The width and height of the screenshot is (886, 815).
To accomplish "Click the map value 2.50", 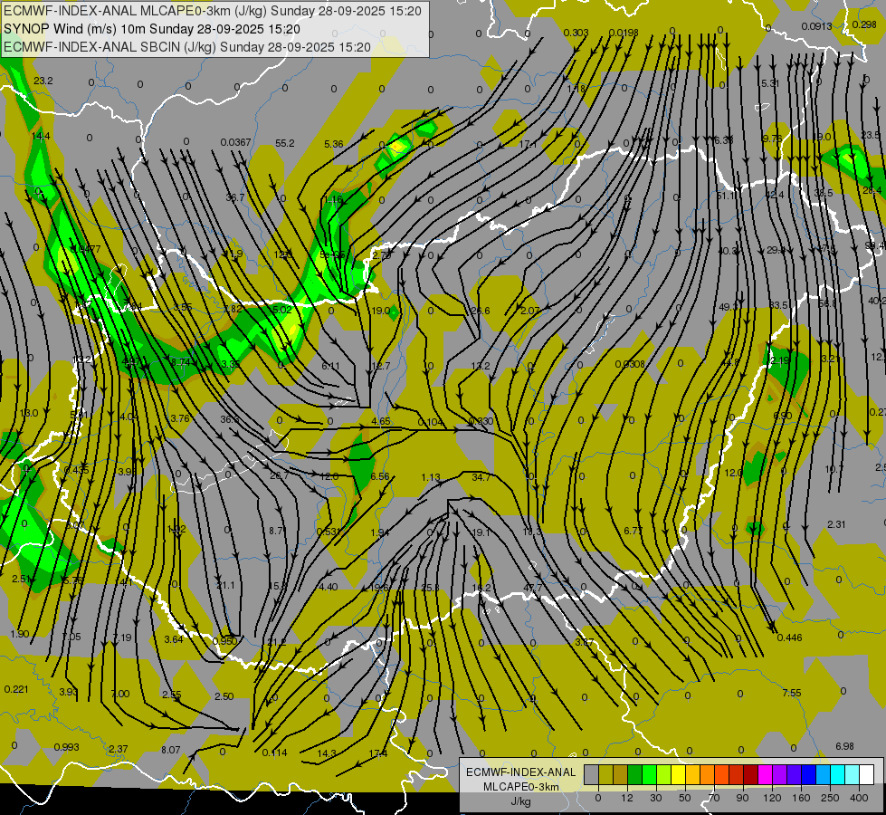I will click(224, 695).
